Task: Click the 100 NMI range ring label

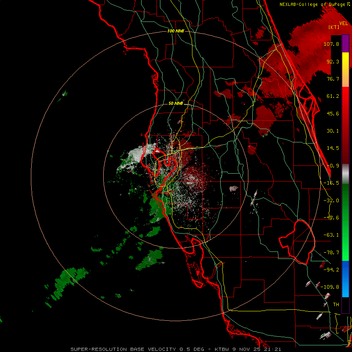Action: tap(176, 31)
